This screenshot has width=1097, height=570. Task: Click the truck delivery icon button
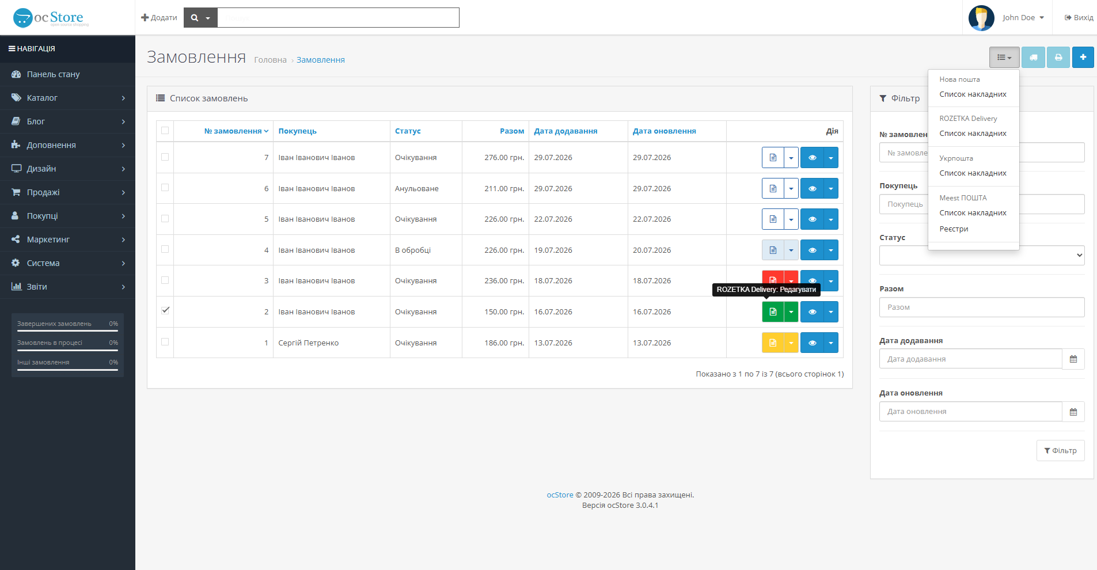pyautogui.click(x=1034, y=58)
